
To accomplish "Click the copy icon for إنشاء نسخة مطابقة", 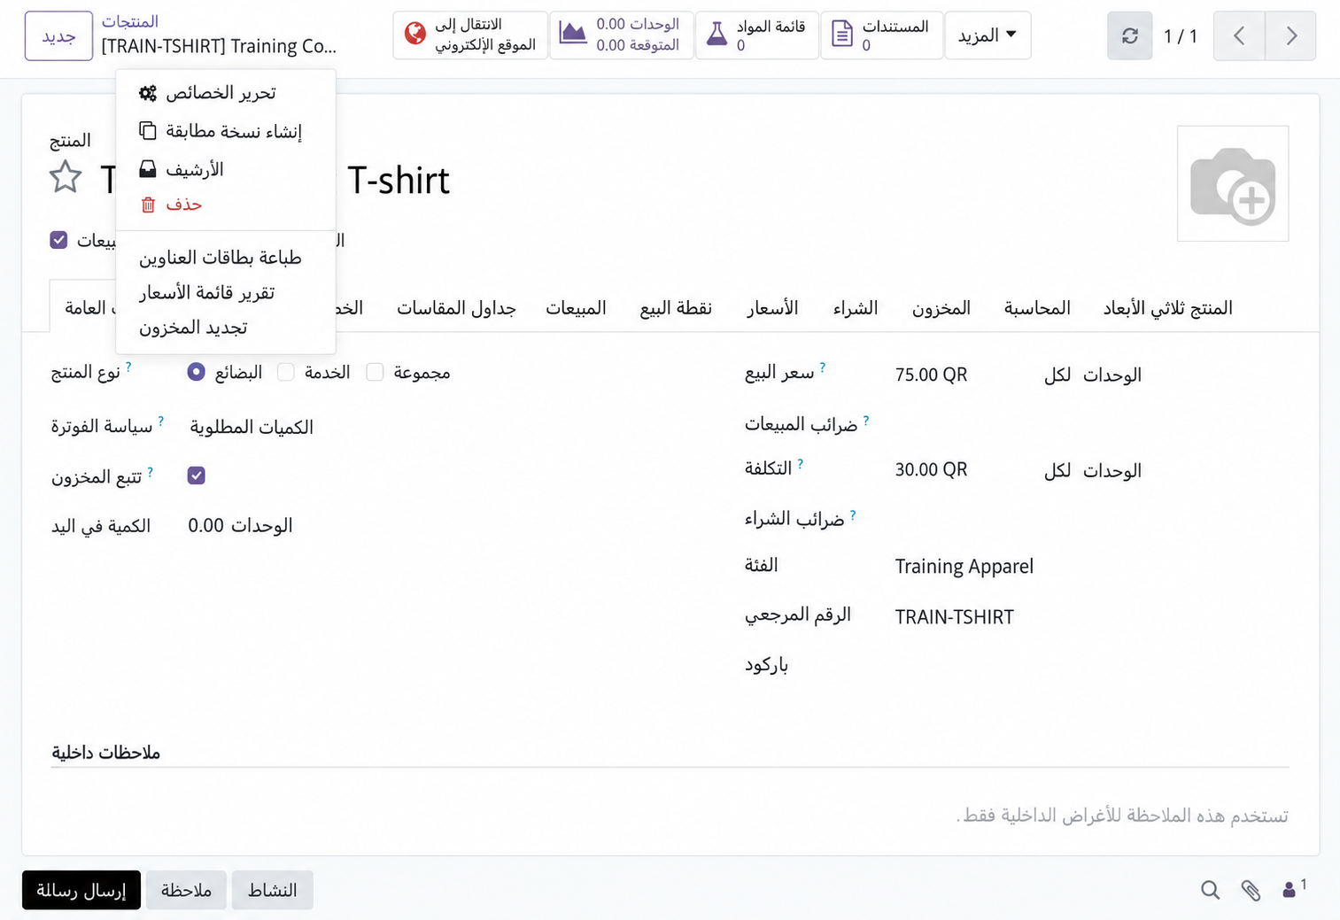I will [148, 131].
